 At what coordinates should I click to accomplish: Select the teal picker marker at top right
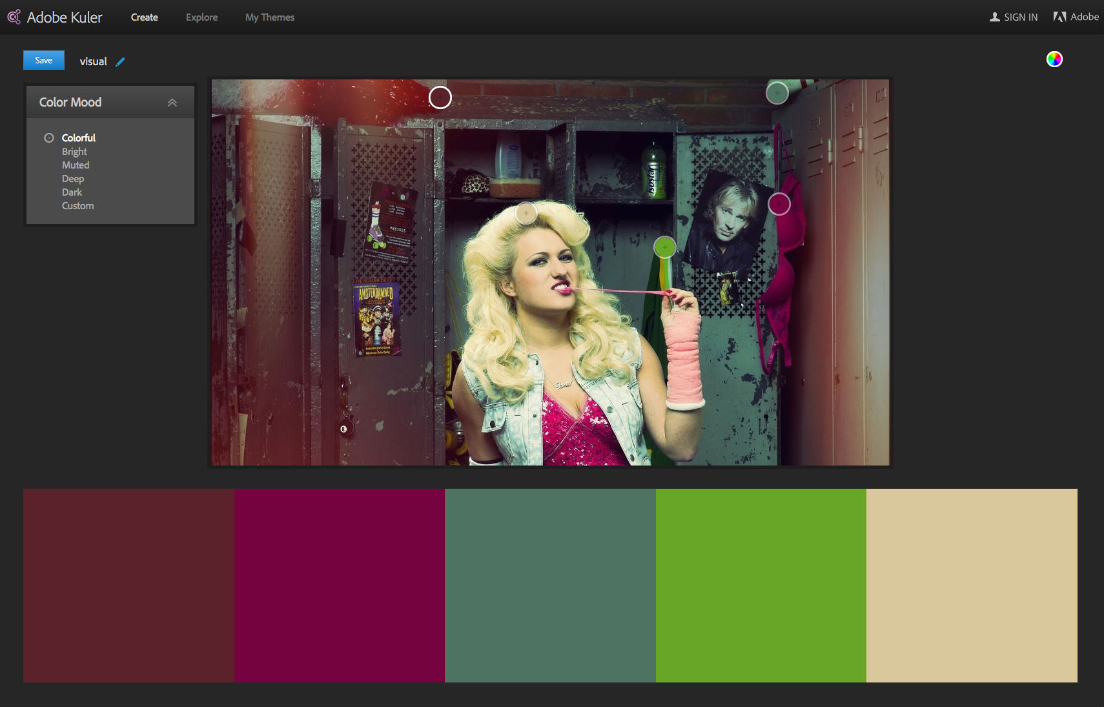pyautogui.click(x=777, y=93)
